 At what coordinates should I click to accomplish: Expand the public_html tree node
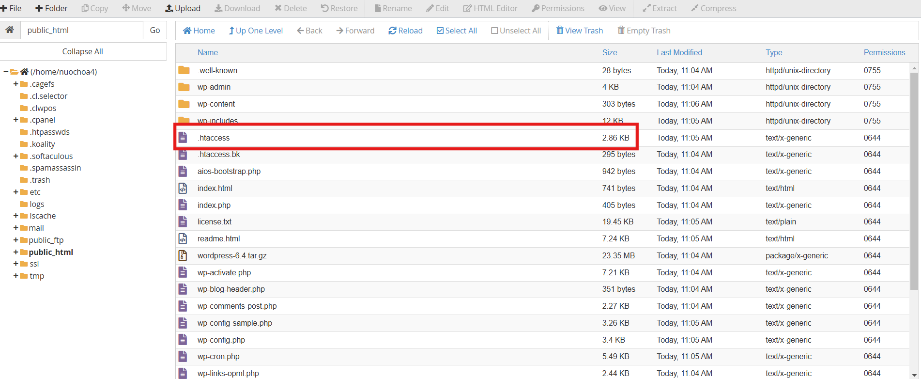click(x=15, y=252)
